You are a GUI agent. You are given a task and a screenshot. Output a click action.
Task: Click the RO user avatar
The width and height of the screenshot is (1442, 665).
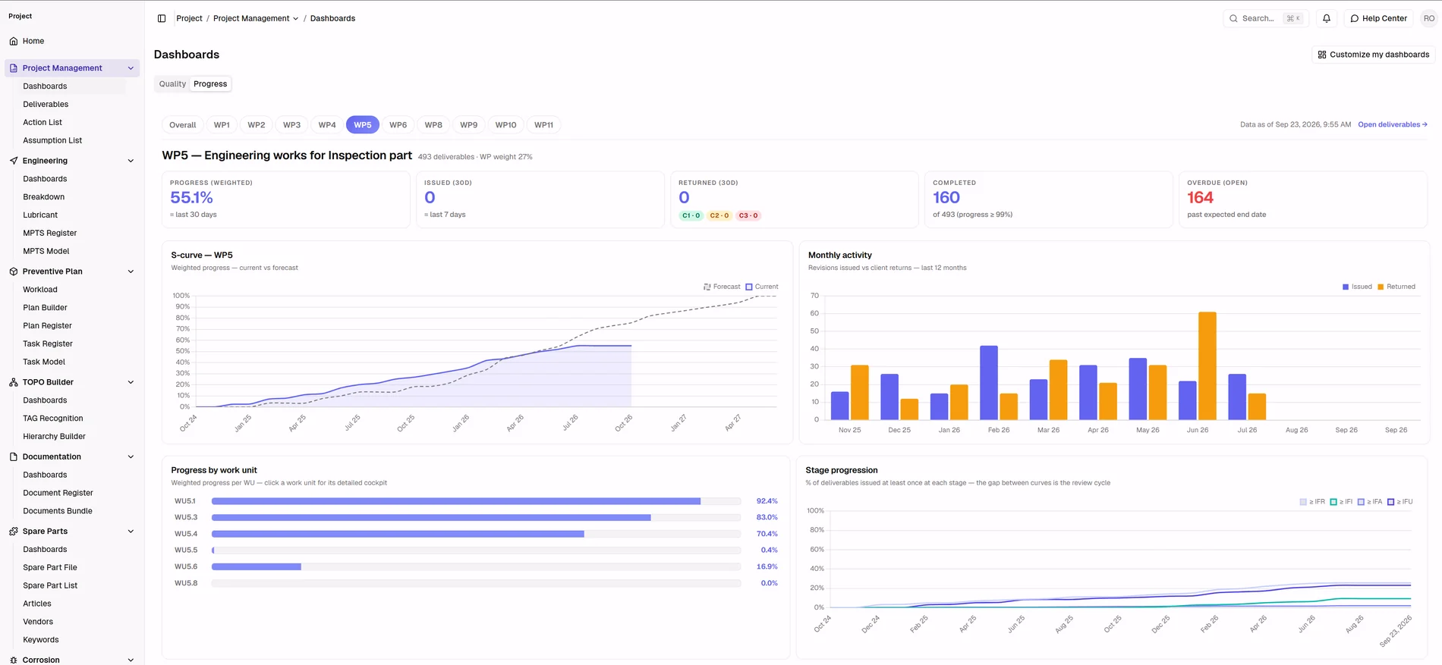click(x=1429, y=18)
